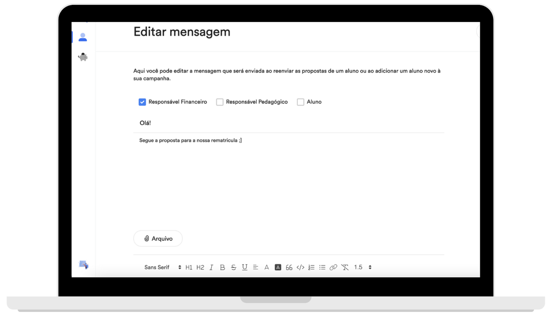
Task: Uncheck the Responsável Financeiro checkbox
Action: coord(142,102)
